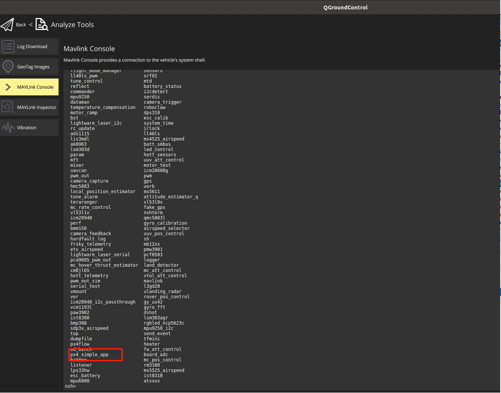Click the GeoTag Images location pin icon
The height and width of the screenshot is (393, 501).
pyautogui.click(x=8, y=67)
